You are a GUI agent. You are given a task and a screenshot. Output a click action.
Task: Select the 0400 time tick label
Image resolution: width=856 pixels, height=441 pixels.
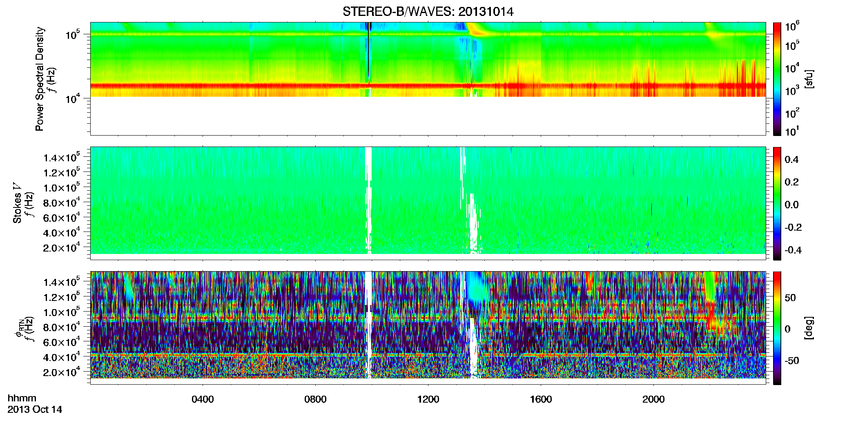coord(203,399)
